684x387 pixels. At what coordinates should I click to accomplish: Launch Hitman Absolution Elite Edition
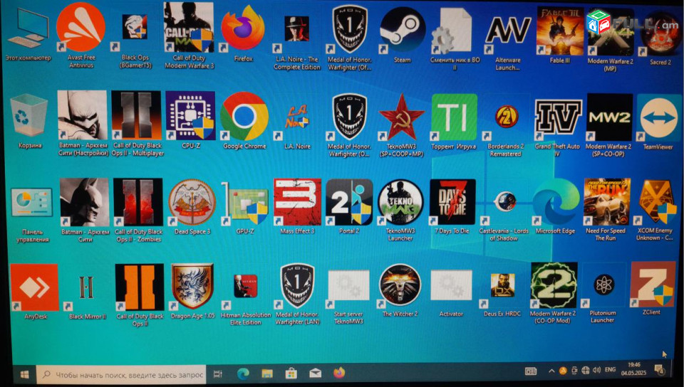pos(246,286)
